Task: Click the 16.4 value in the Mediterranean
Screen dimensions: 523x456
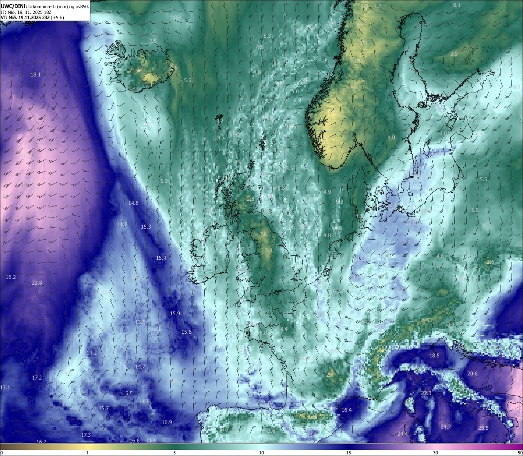Action: (x=346, y=410)
